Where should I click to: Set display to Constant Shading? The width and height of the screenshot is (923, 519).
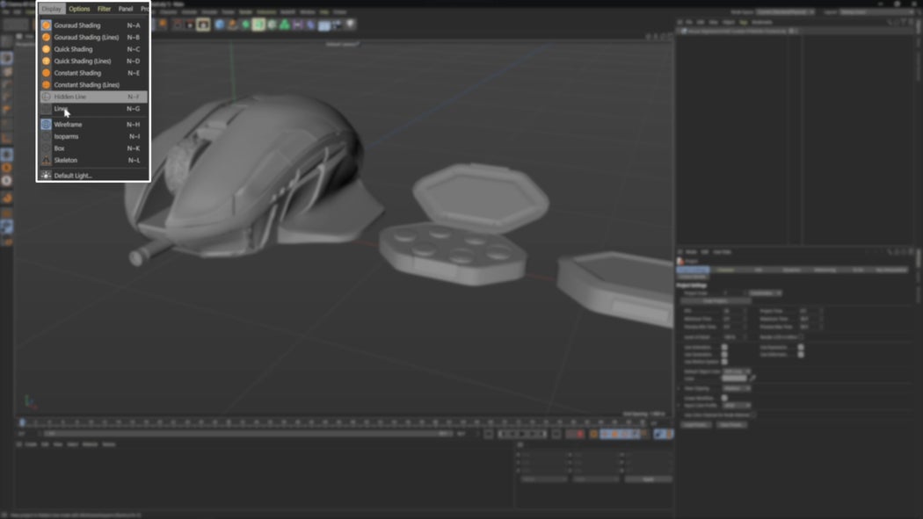[93, 73]
